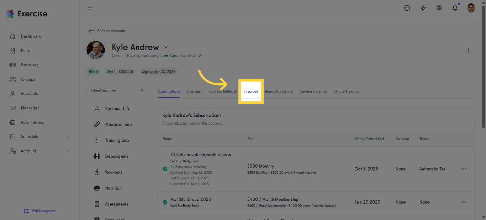Click the Billed status badge
The height and width of the screenshot is (220, 486).
[93, 72]
